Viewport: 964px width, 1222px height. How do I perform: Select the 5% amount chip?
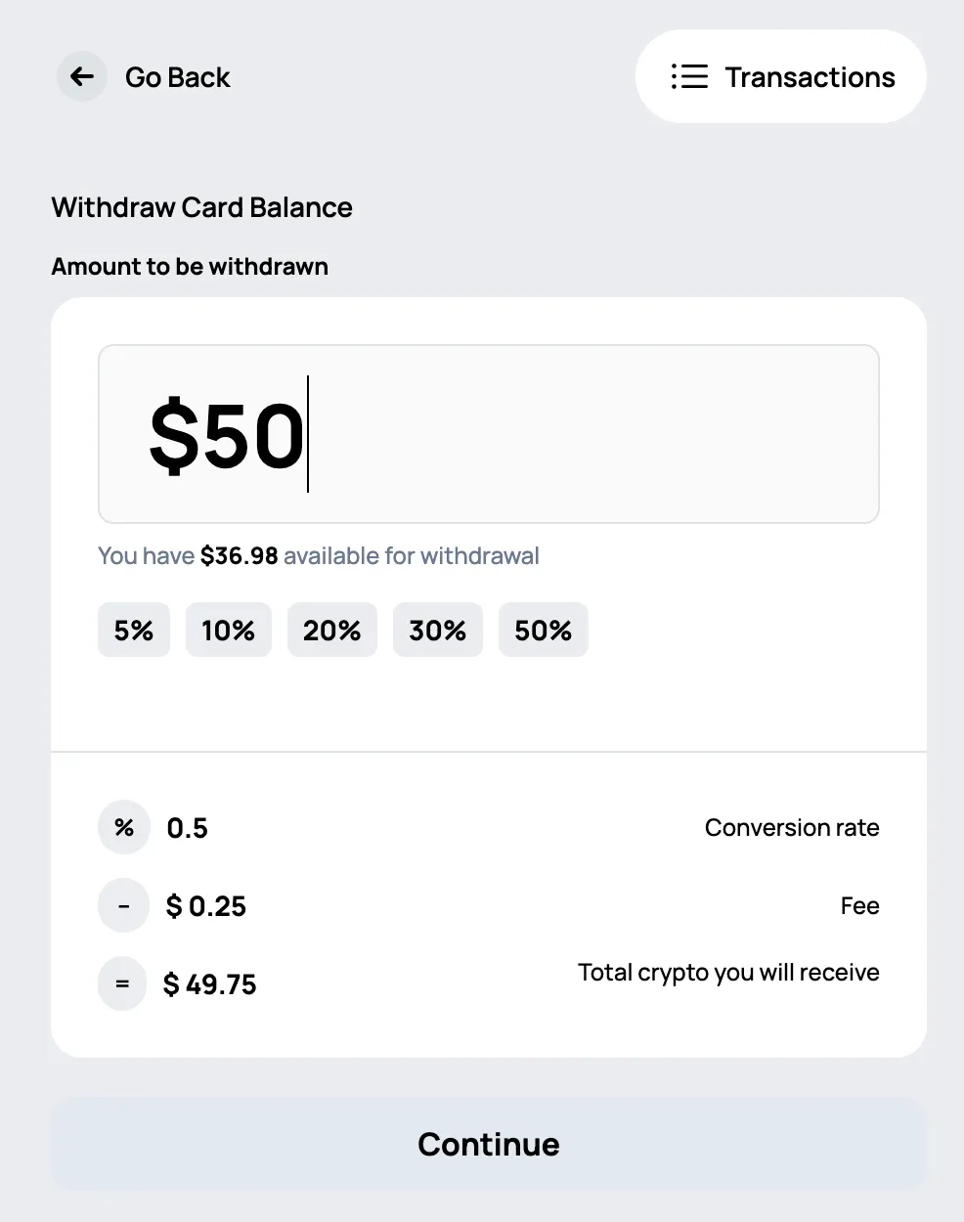pyautogui.click(x=133, y=630)
